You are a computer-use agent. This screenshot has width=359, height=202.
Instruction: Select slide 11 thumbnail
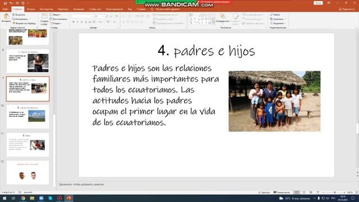[27, 145]
